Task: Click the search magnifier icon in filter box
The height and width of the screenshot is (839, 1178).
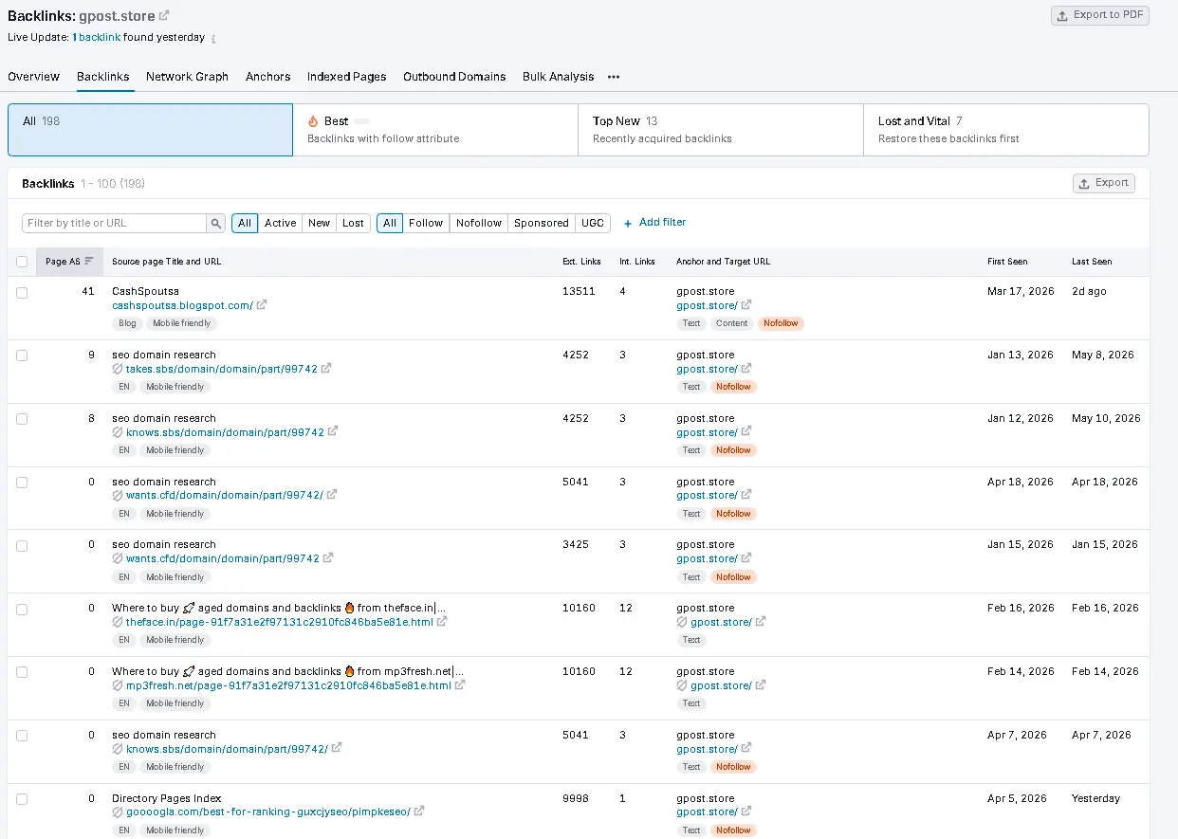Action: pos(216,223)
